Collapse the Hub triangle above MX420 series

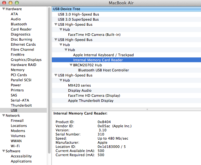pos(61,80)
